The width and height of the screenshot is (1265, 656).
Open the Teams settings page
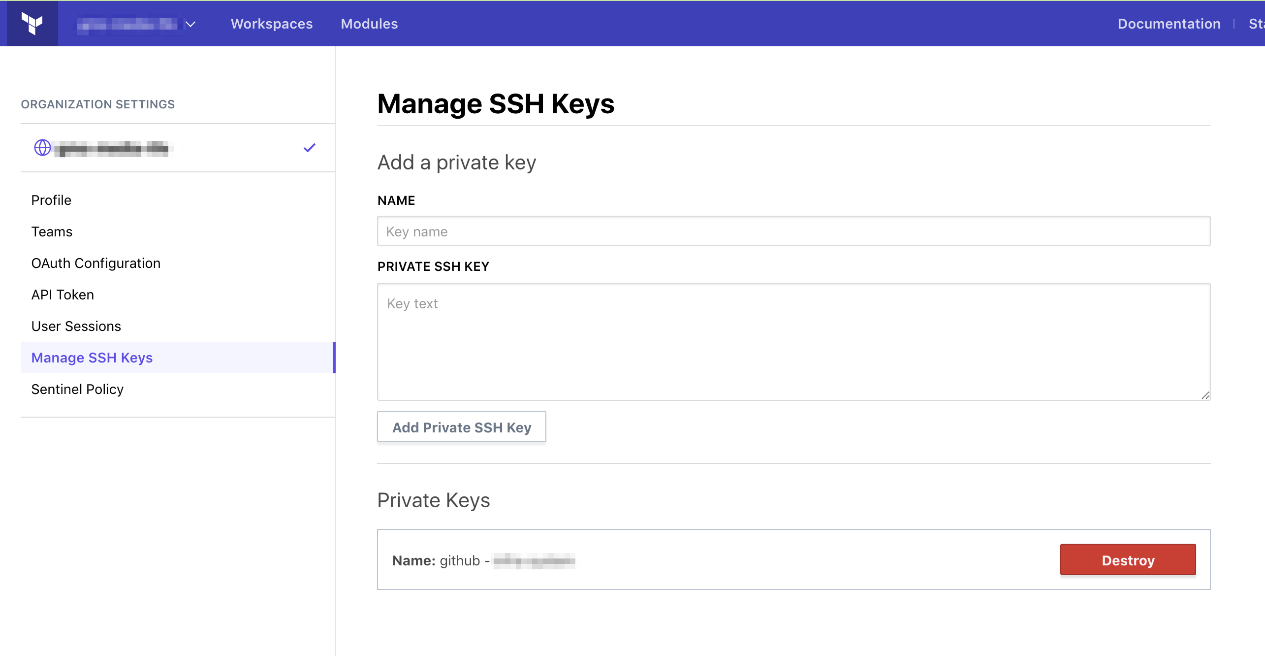(x=52, y=231)
